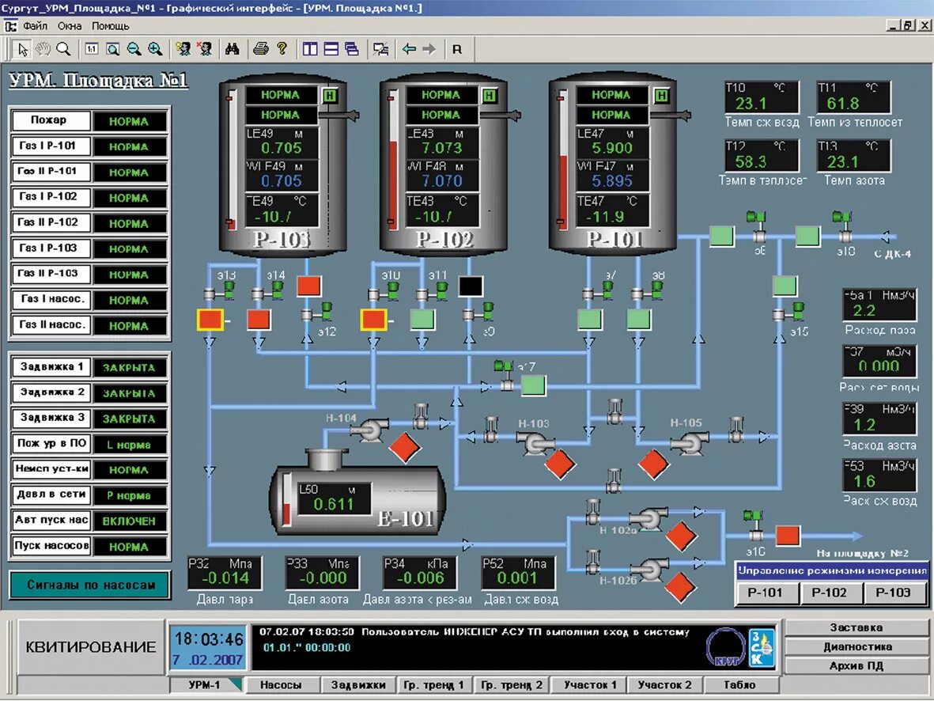Click the crossed-out monitors toolbar icon

coord(380,50)
